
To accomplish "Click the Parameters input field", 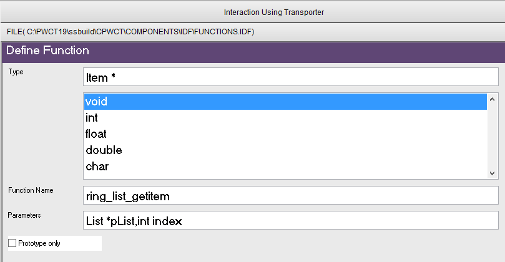I will tap(291, 220).
